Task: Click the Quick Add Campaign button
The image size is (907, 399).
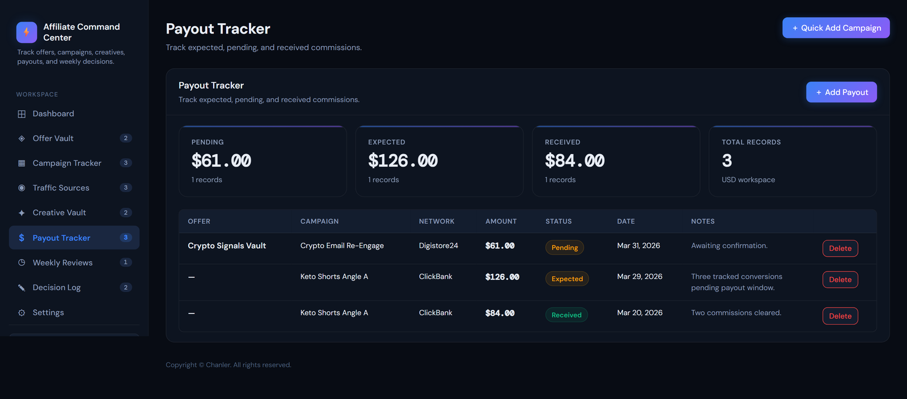Action: pyautogui.click(x=836, y=28)
